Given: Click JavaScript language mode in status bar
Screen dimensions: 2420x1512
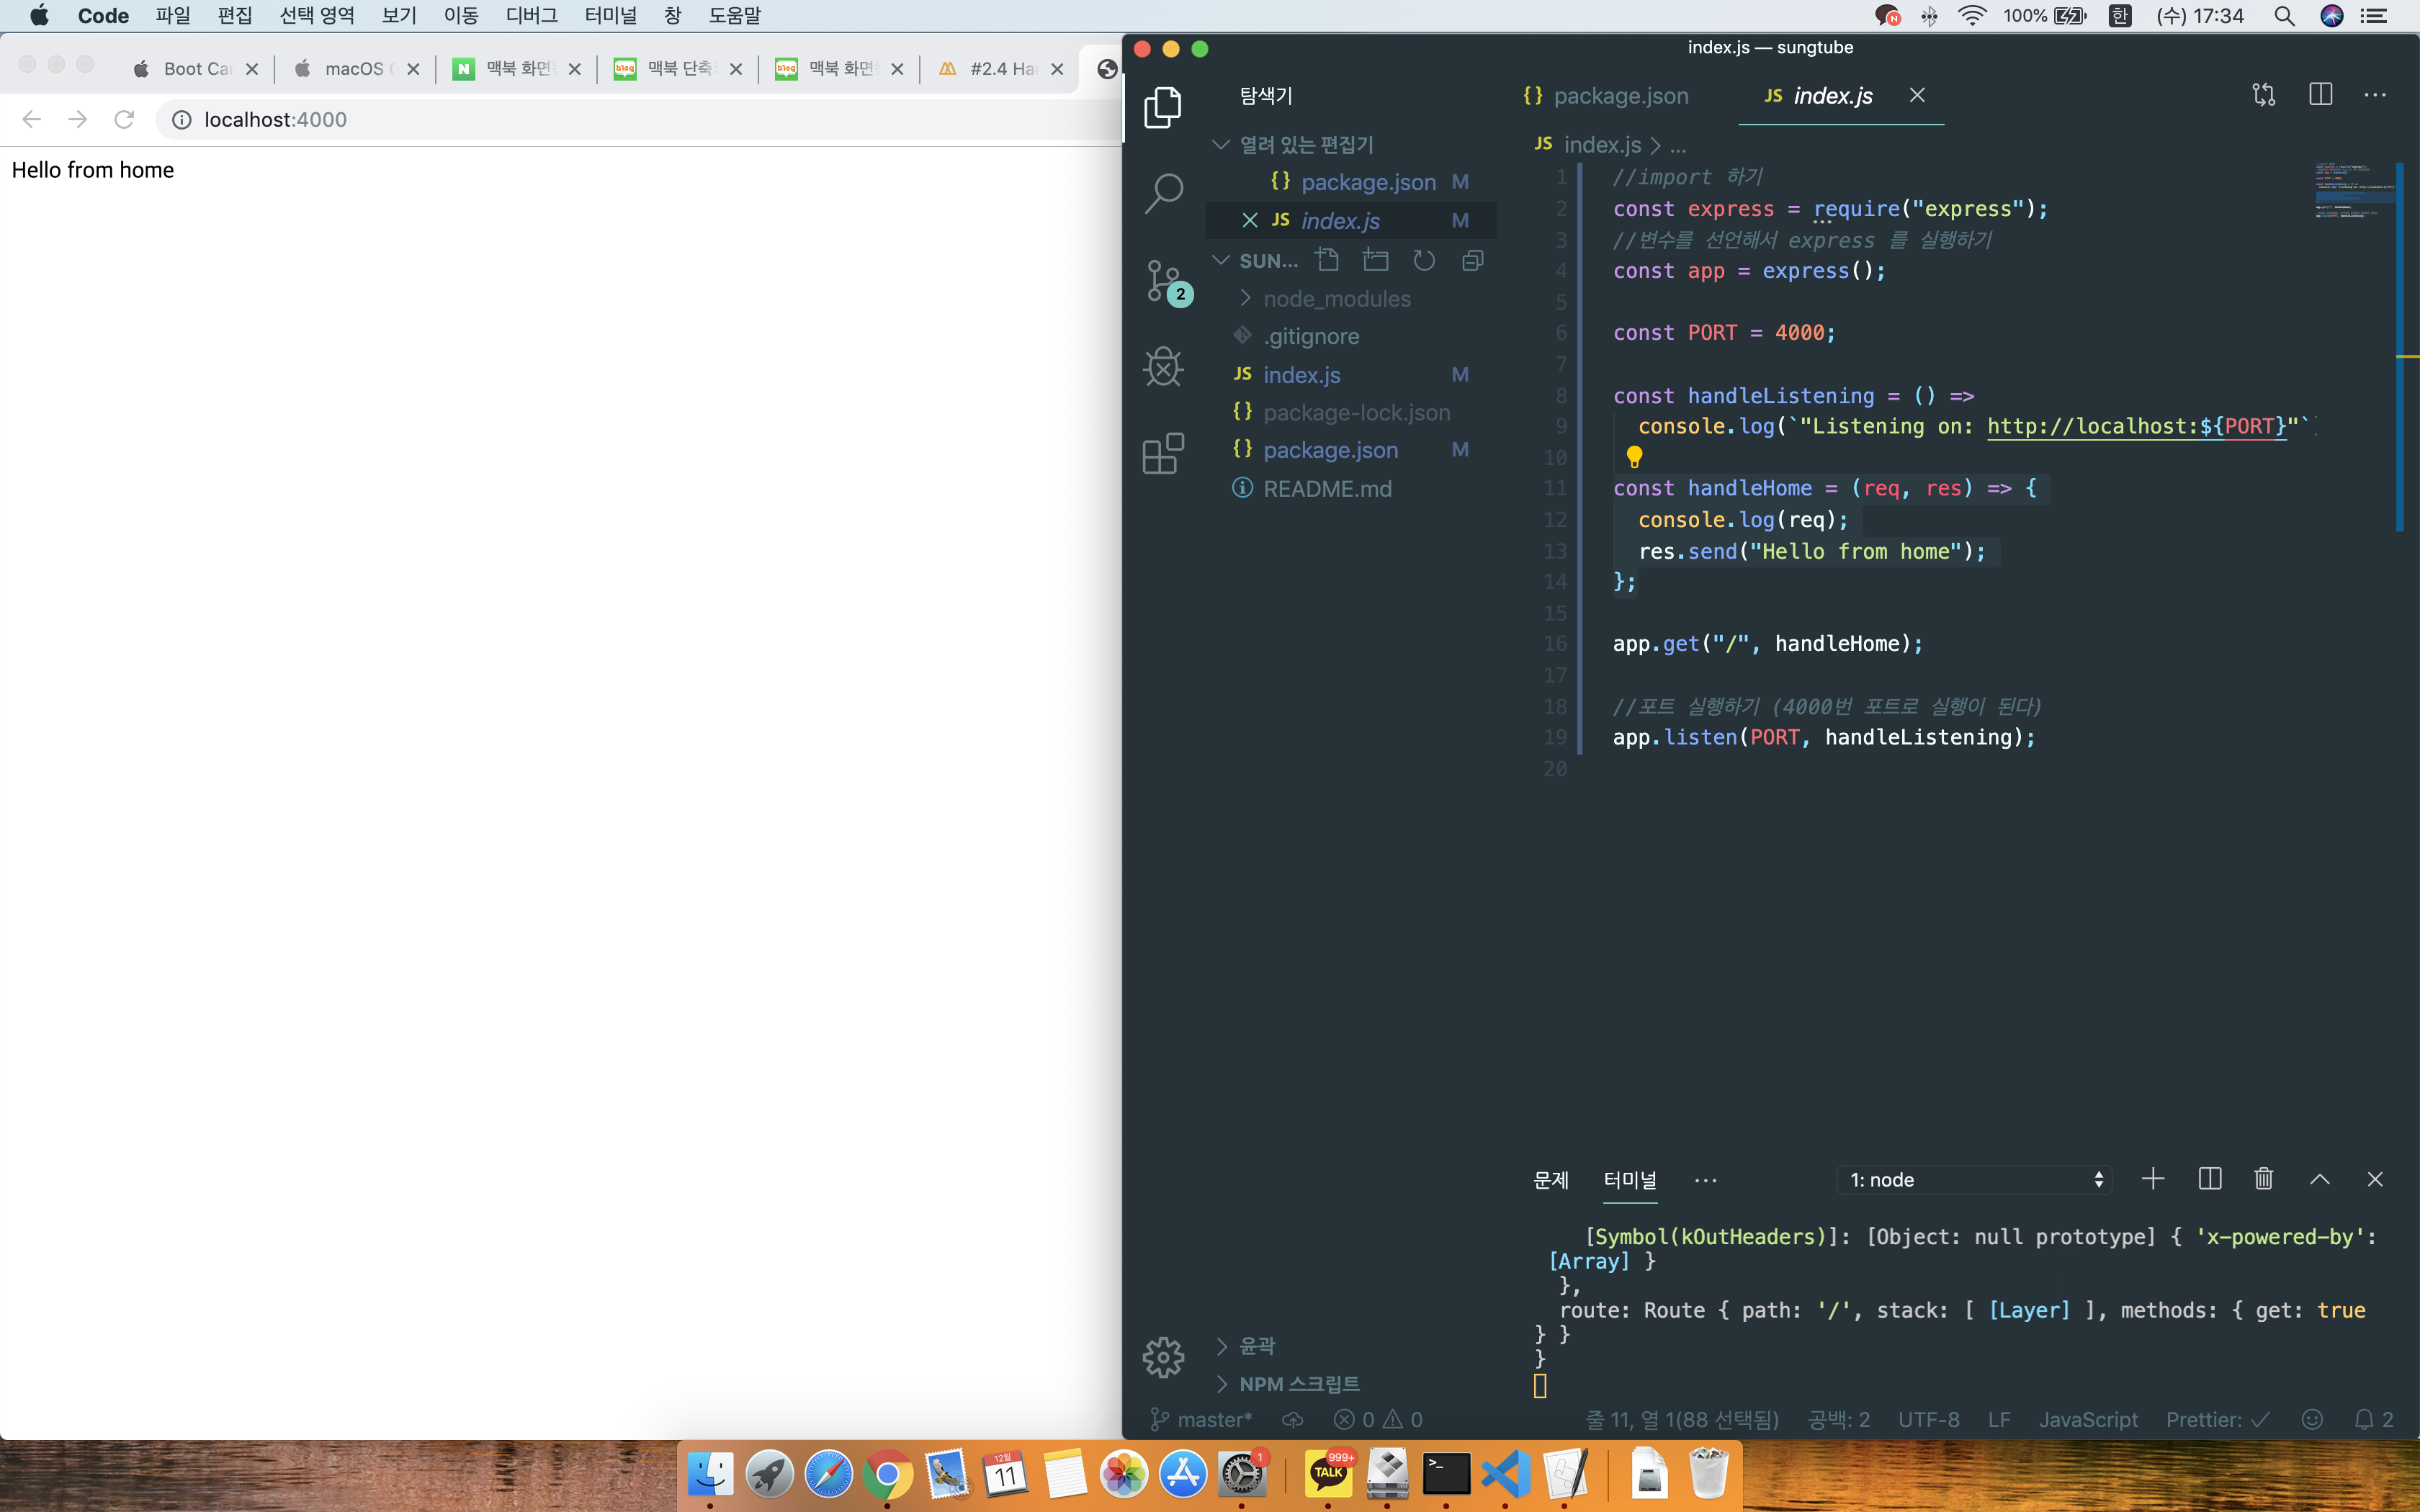Looking at the screenshot, I should 2087,1419.
